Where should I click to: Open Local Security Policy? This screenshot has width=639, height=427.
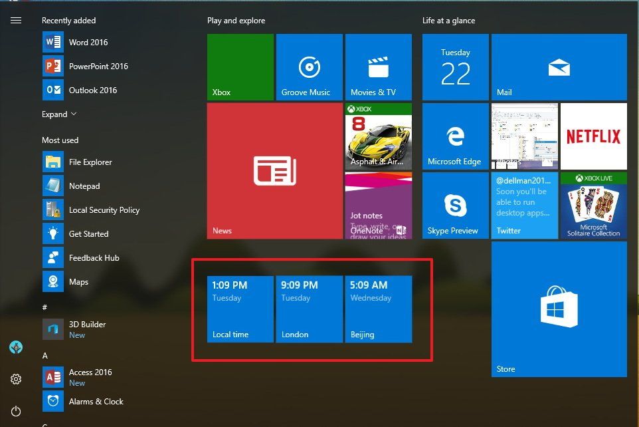(x=104, y=210)
